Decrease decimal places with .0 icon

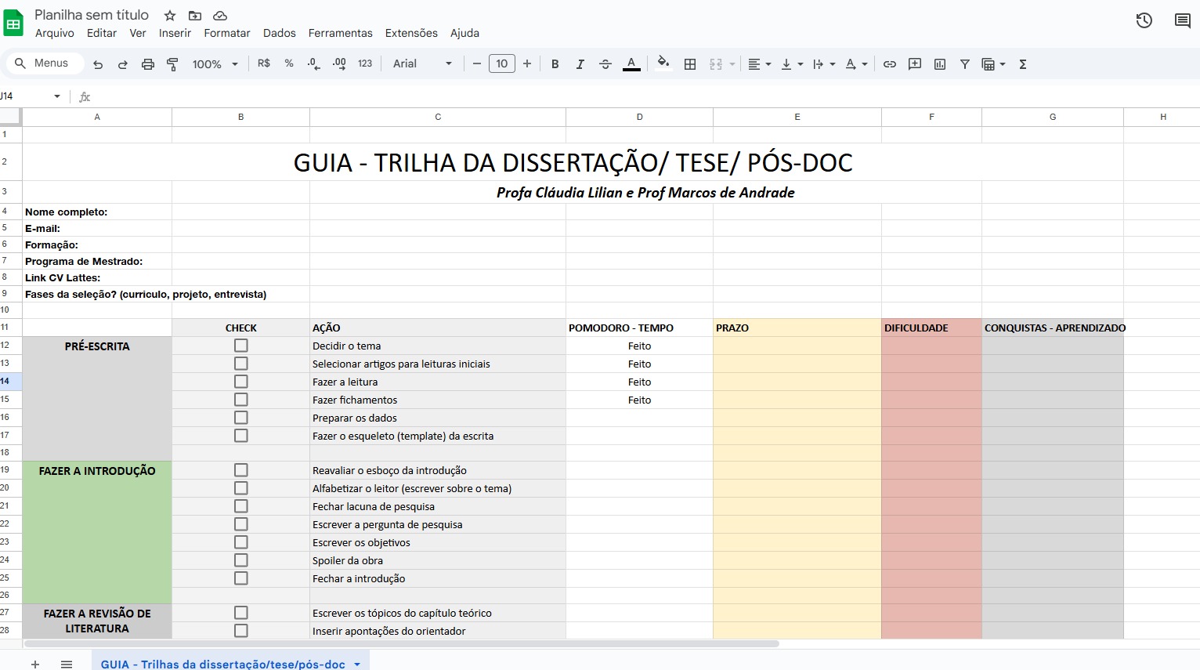[x=313, y=63]
